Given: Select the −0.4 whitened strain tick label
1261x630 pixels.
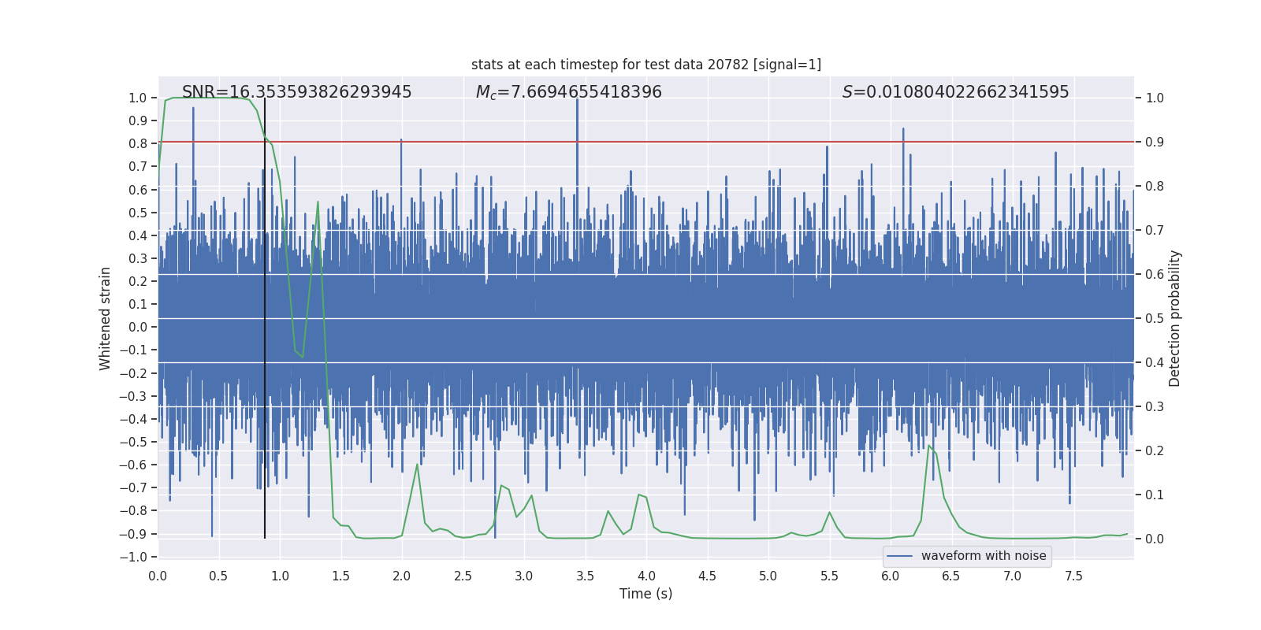Looking at the screenshot, I should tap(133, 419).
